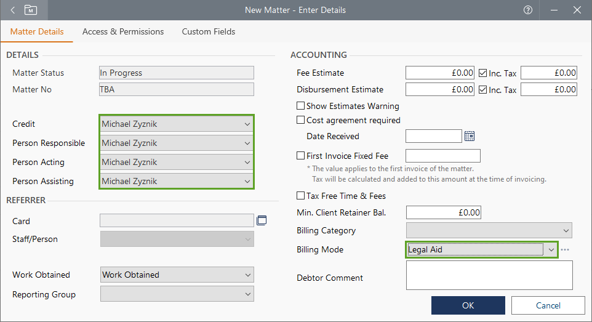The width and height of the screenshot is (592, 322).
Task: Click into the Debtor Comment text box
Action: [x=489, y=275]
